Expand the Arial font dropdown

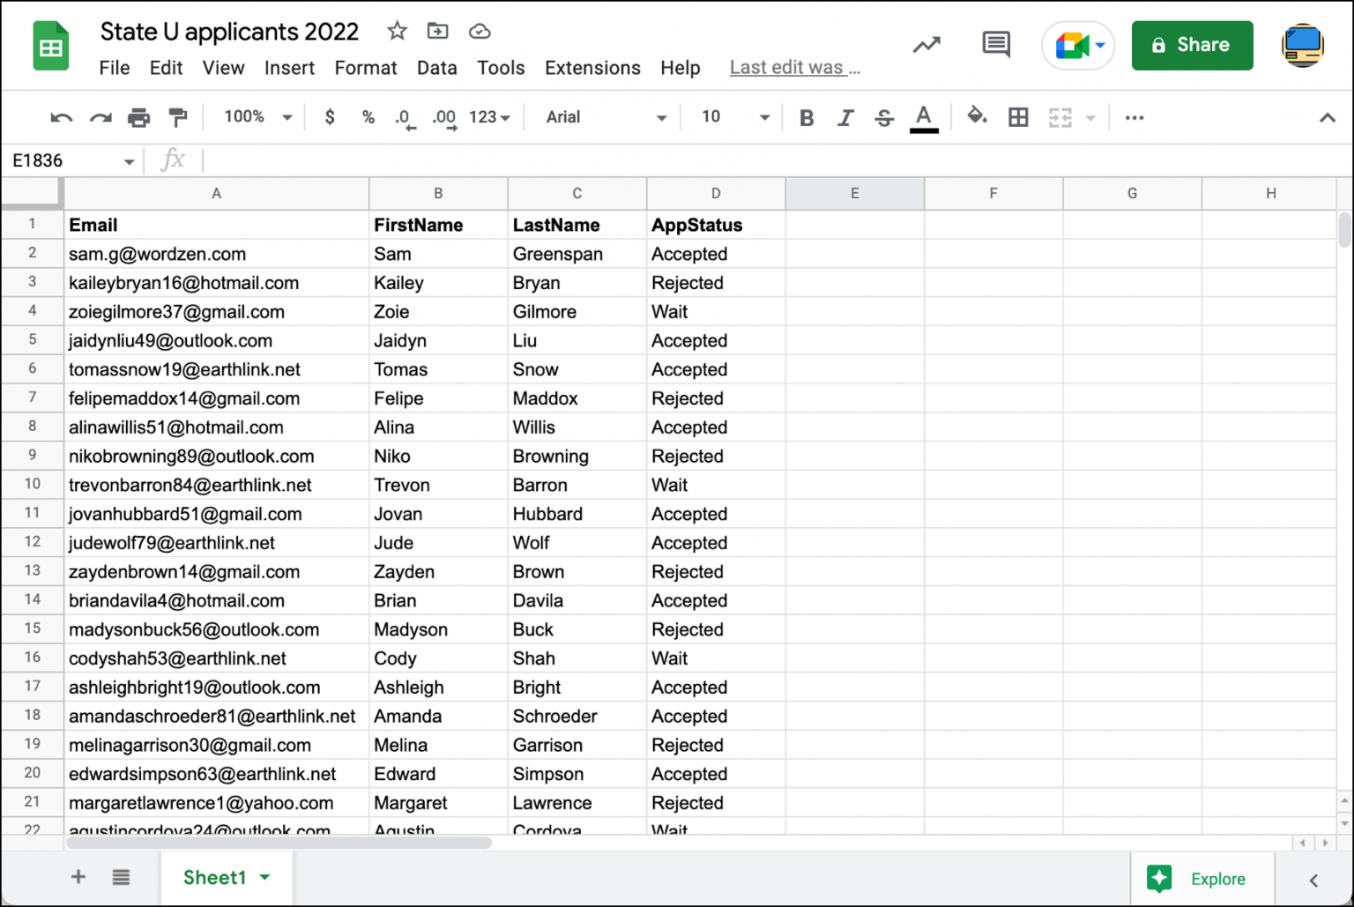(x=605, y=117)
